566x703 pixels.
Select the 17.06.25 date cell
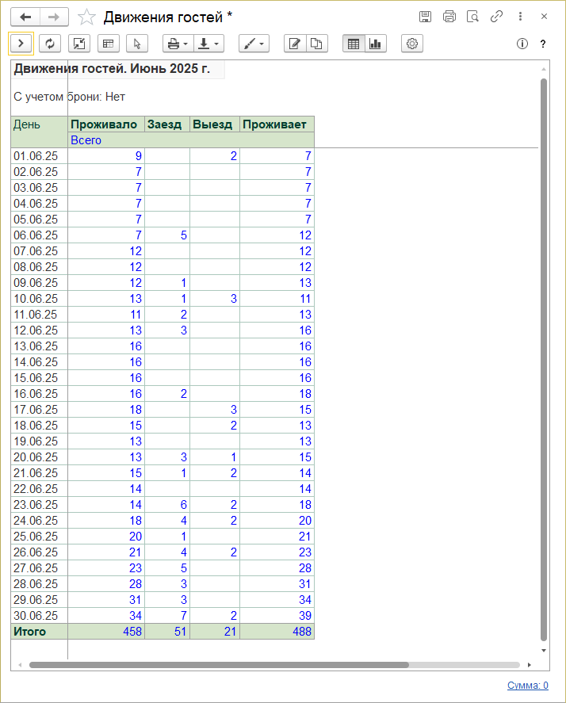pyautogui.click(x=39, y=409)
